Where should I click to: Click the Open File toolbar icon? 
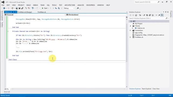coord(17,8)
